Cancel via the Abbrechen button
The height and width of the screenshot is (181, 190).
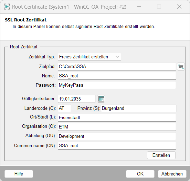tap(172, 174)
